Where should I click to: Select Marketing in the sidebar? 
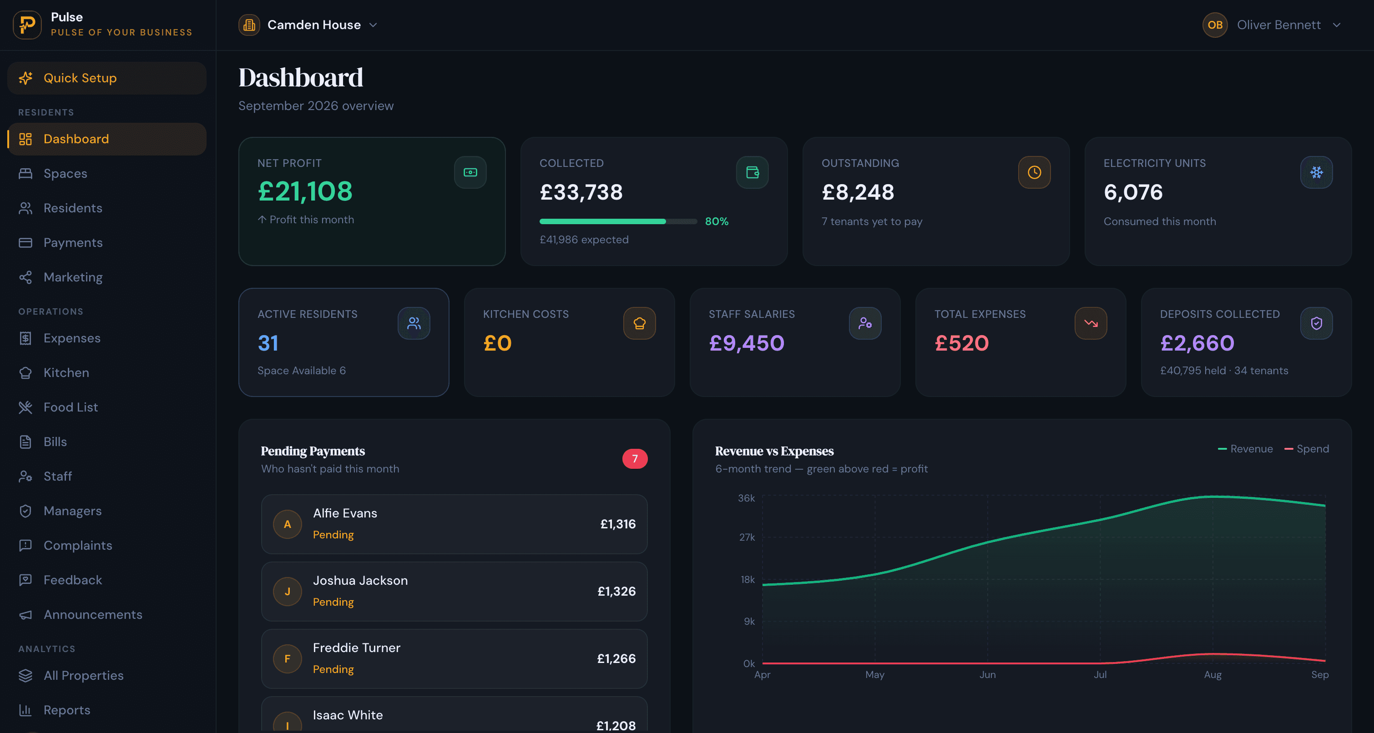[x=106, y=277]
